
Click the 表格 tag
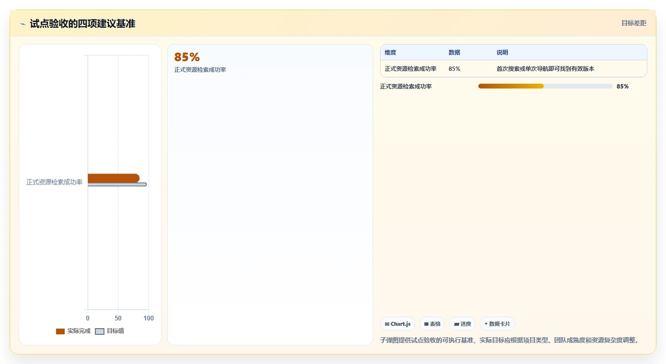point(432,324)
